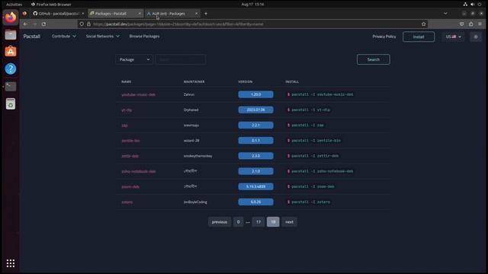Open the Privacy Policy link
The image size is (488, 274).
pyautogui.click(x=384, y=37)
